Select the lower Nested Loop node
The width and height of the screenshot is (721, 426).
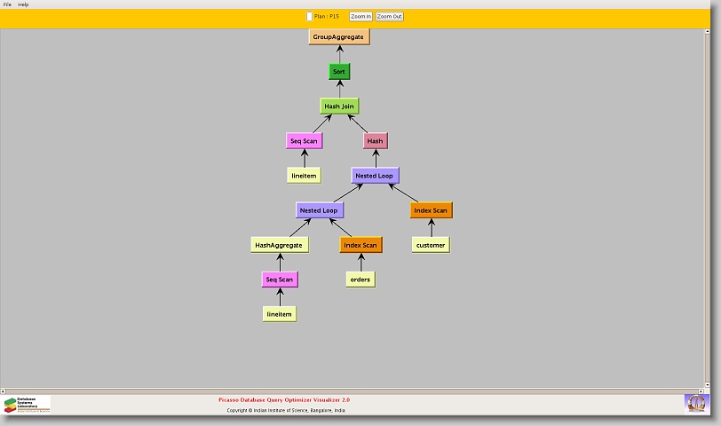pos(319,210)
